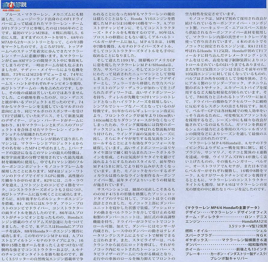The image size is (268, 262).
Task: Click the line 'そして迎えた1991年、開幕戦のアメリカGP'
Action: [136, 60]
